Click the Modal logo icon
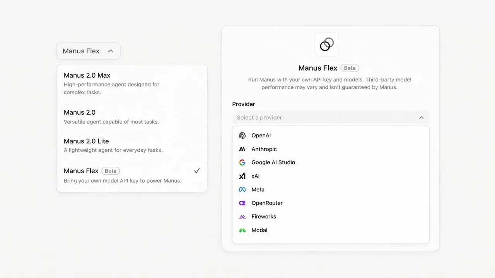495x278 pixels. tap(242, 230)
